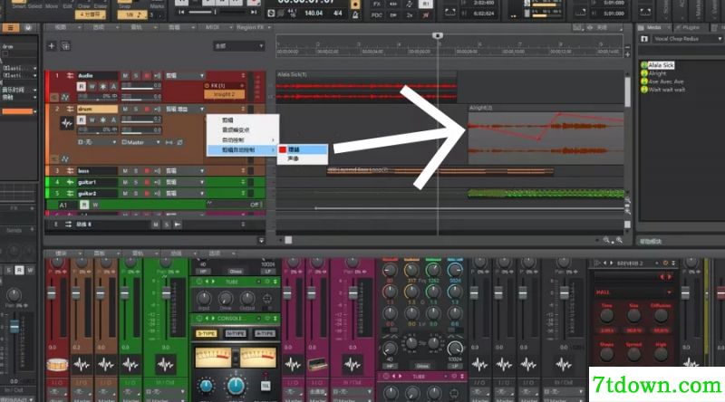The width and height of the screenshot is (725, 402).
Task: Click the automation lanes icon under Audio track
Action: tap(64, 97)
